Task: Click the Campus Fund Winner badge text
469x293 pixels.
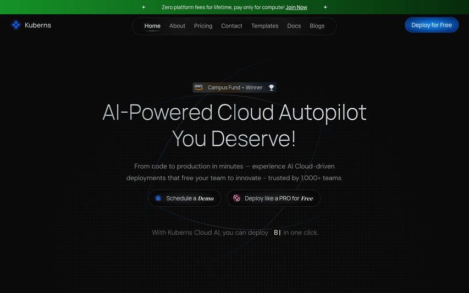Action: 235,87
